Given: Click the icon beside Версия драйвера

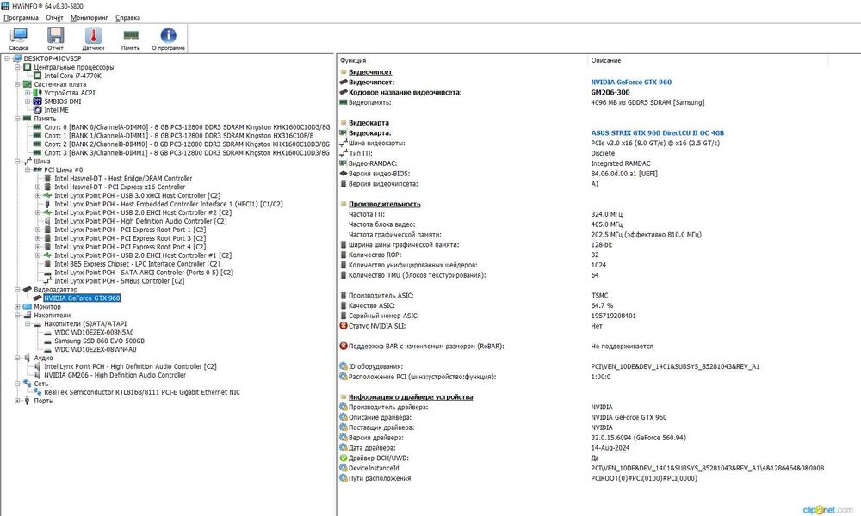Looking at the screenshot, I should [344, 438].
